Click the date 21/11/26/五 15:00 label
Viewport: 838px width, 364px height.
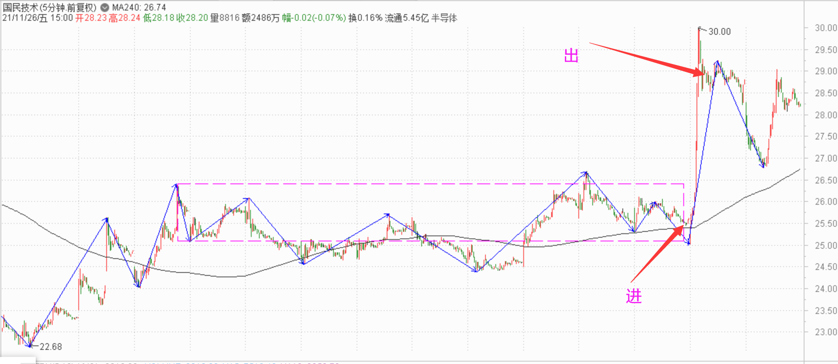pyautogui.click(x=37, y=18)
